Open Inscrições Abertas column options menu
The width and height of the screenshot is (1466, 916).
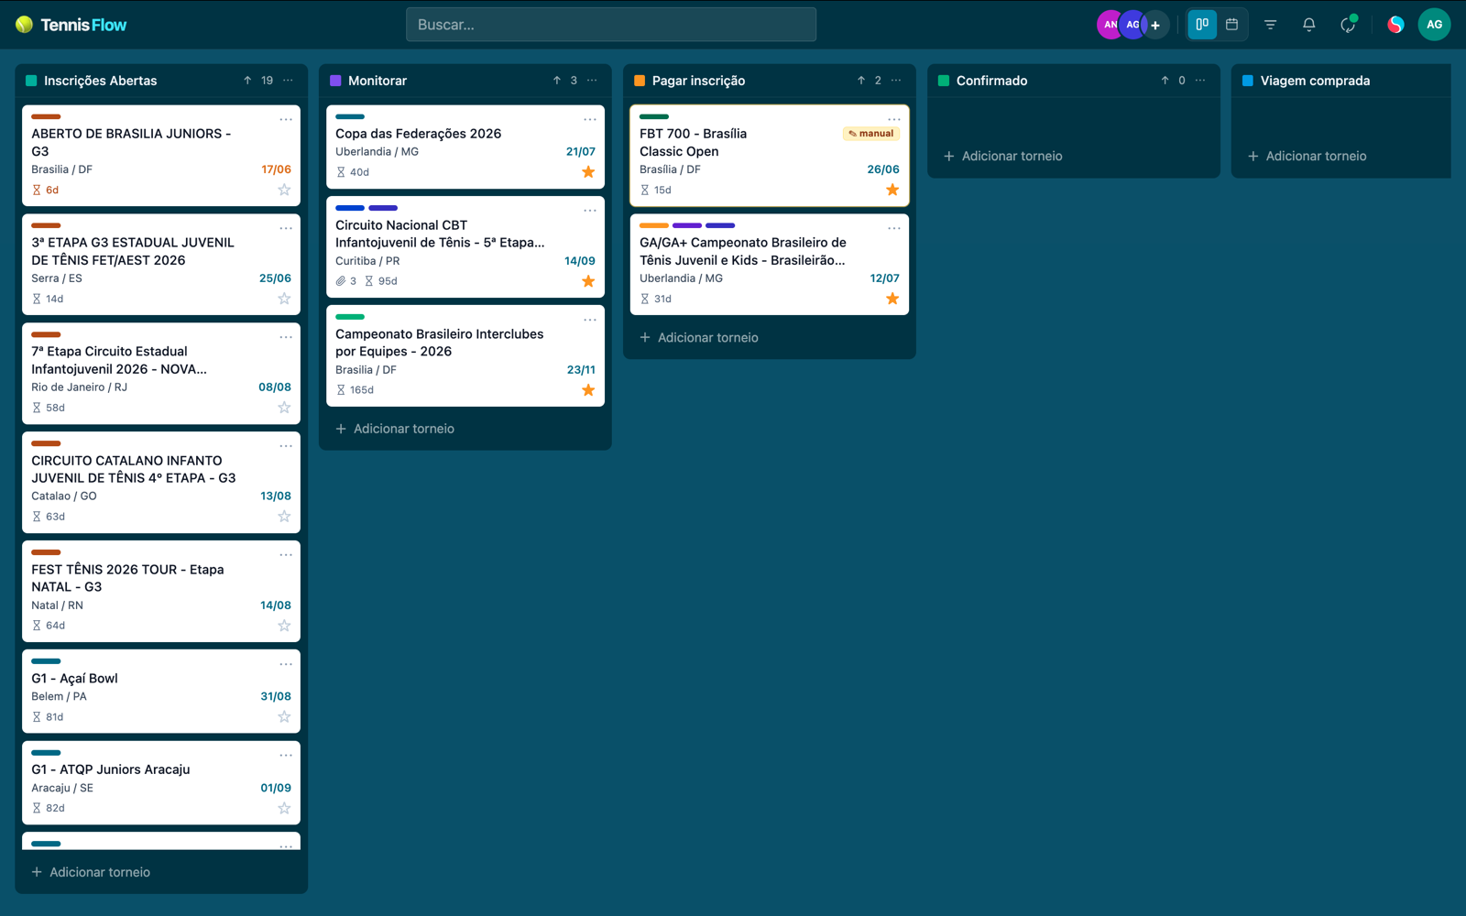pyautogui.click(x=289, y=81)
